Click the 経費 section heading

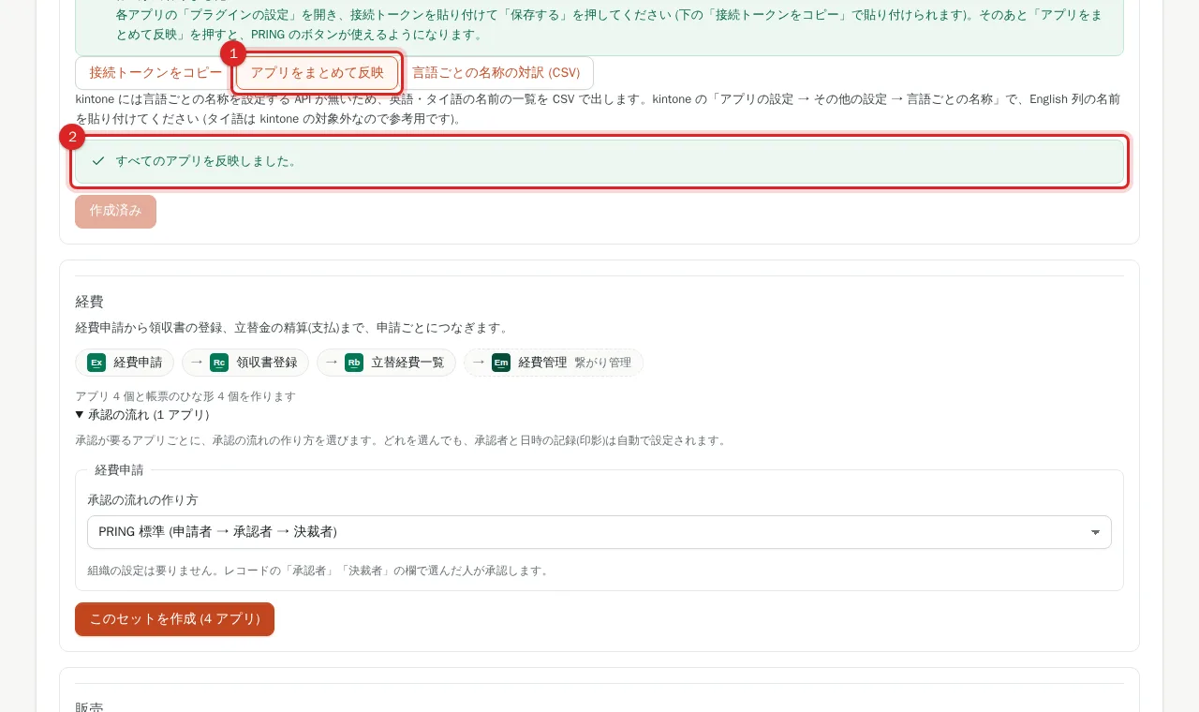click(x=89, y=302)
